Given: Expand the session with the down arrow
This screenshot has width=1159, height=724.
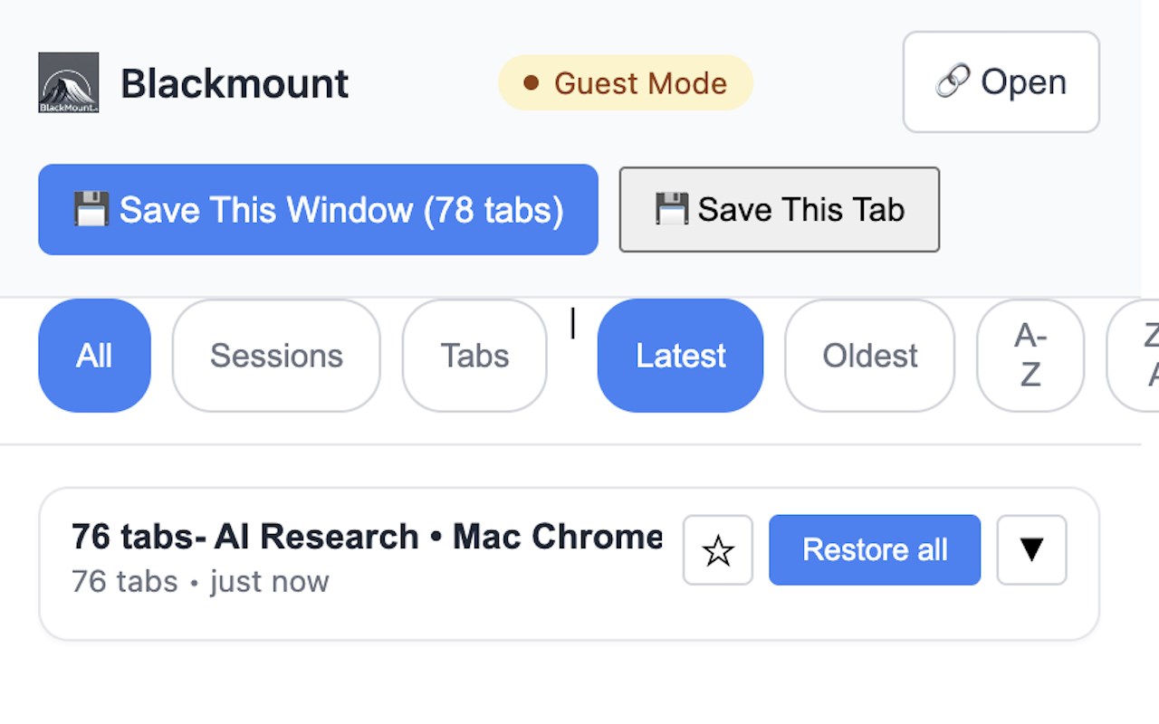Looking at the screenshot, I should [1031, 550].
